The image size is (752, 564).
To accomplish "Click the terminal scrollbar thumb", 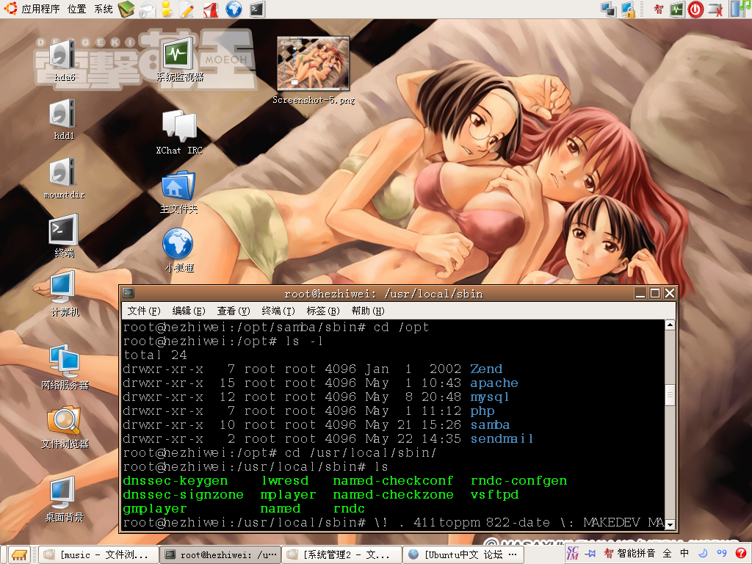I will 670,394.
